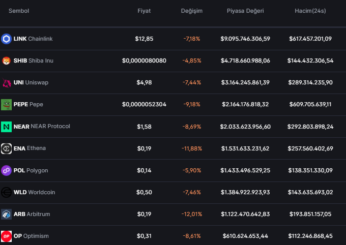Screen dimensions: 346x245
Task: Click the Sembol column header
Action: (19, 11)
